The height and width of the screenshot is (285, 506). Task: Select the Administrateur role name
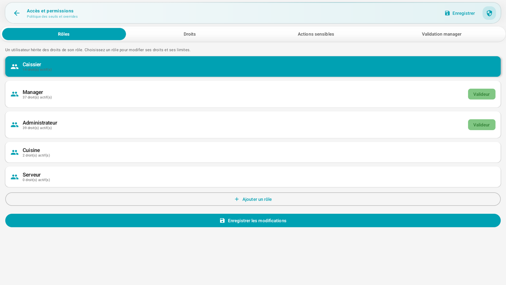click(x=40, y=123)
